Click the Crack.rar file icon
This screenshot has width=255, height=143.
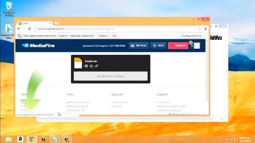coord(78,63)
